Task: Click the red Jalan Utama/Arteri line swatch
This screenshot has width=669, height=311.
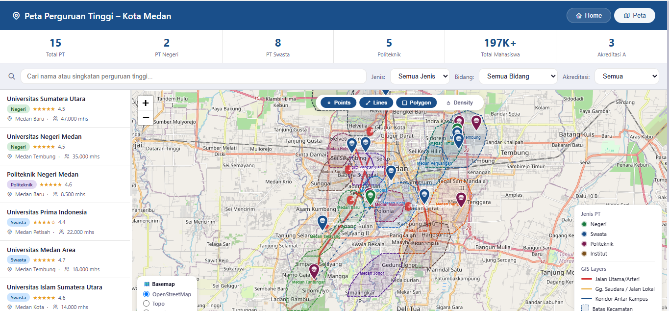Action: coord(586,279)
